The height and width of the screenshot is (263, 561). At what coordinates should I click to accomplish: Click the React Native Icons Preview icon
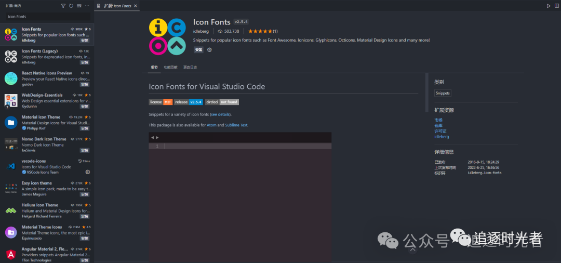[11, 78]
